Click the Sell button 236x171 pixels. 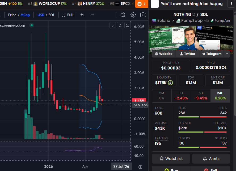tap(210, 169)
